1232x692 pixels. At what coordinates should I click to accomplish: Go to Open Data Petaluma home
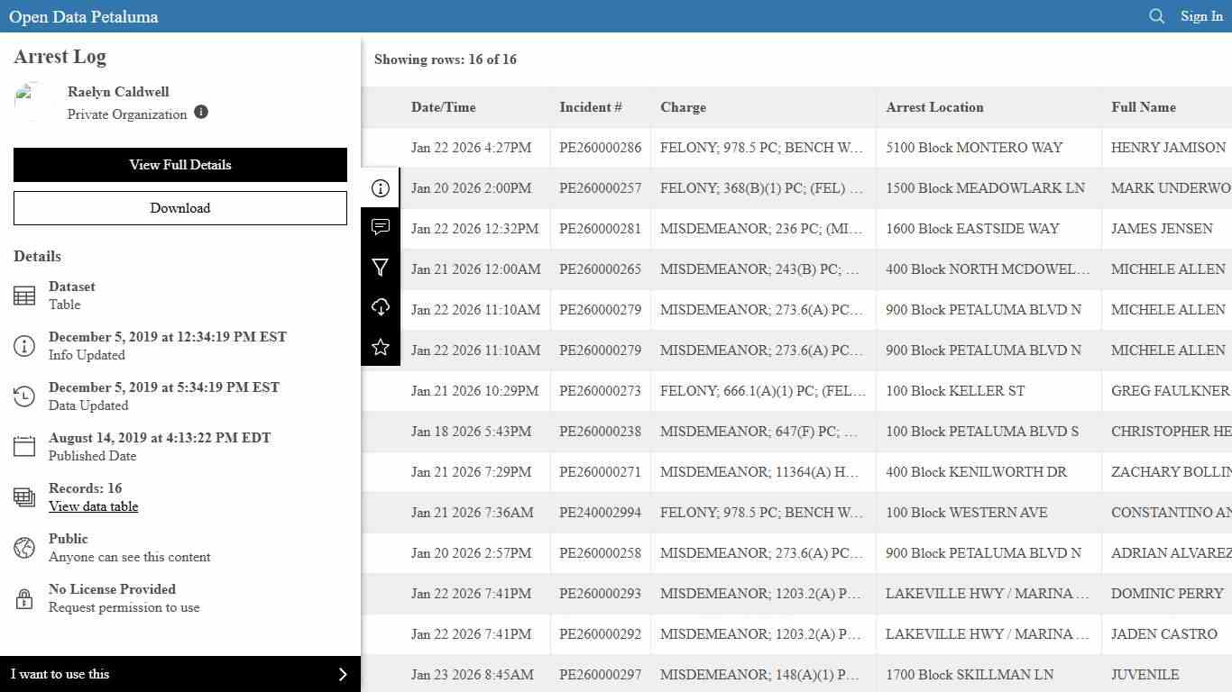(84, 17)
